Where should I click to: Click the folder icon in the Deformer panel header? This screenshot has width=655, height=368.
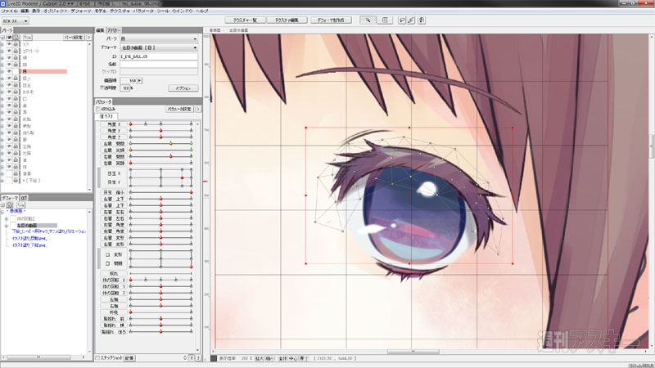(20, 205)
